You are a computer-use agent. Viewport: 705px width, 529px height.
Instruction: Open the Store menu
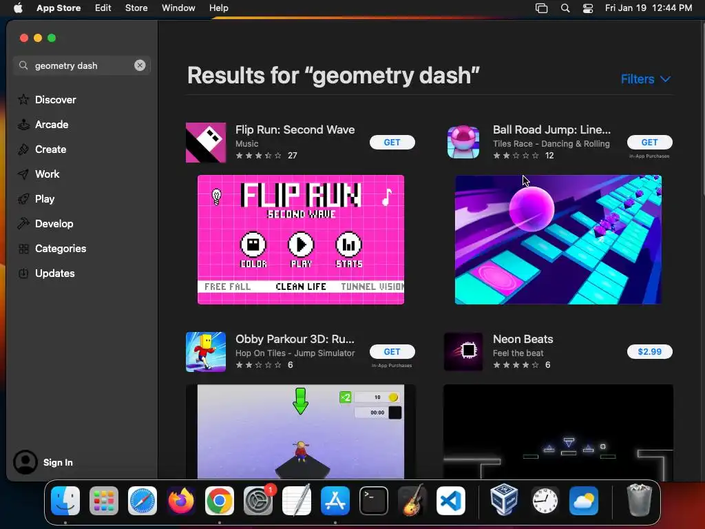point(136,8)
